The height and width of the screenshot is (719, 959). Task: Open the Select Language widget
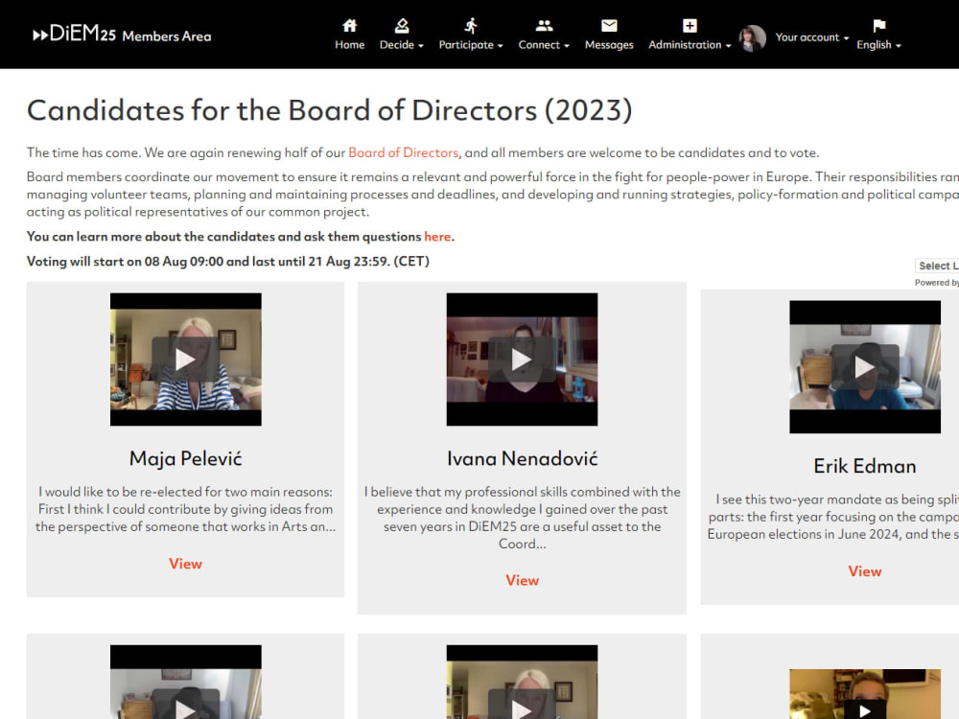937,266
